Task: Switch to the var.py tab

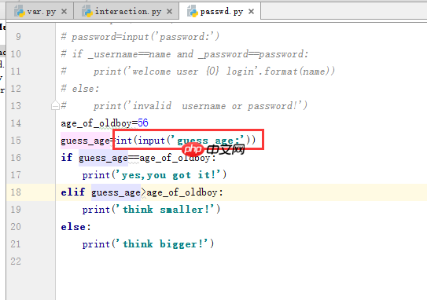Action: (x=41, y=12)
